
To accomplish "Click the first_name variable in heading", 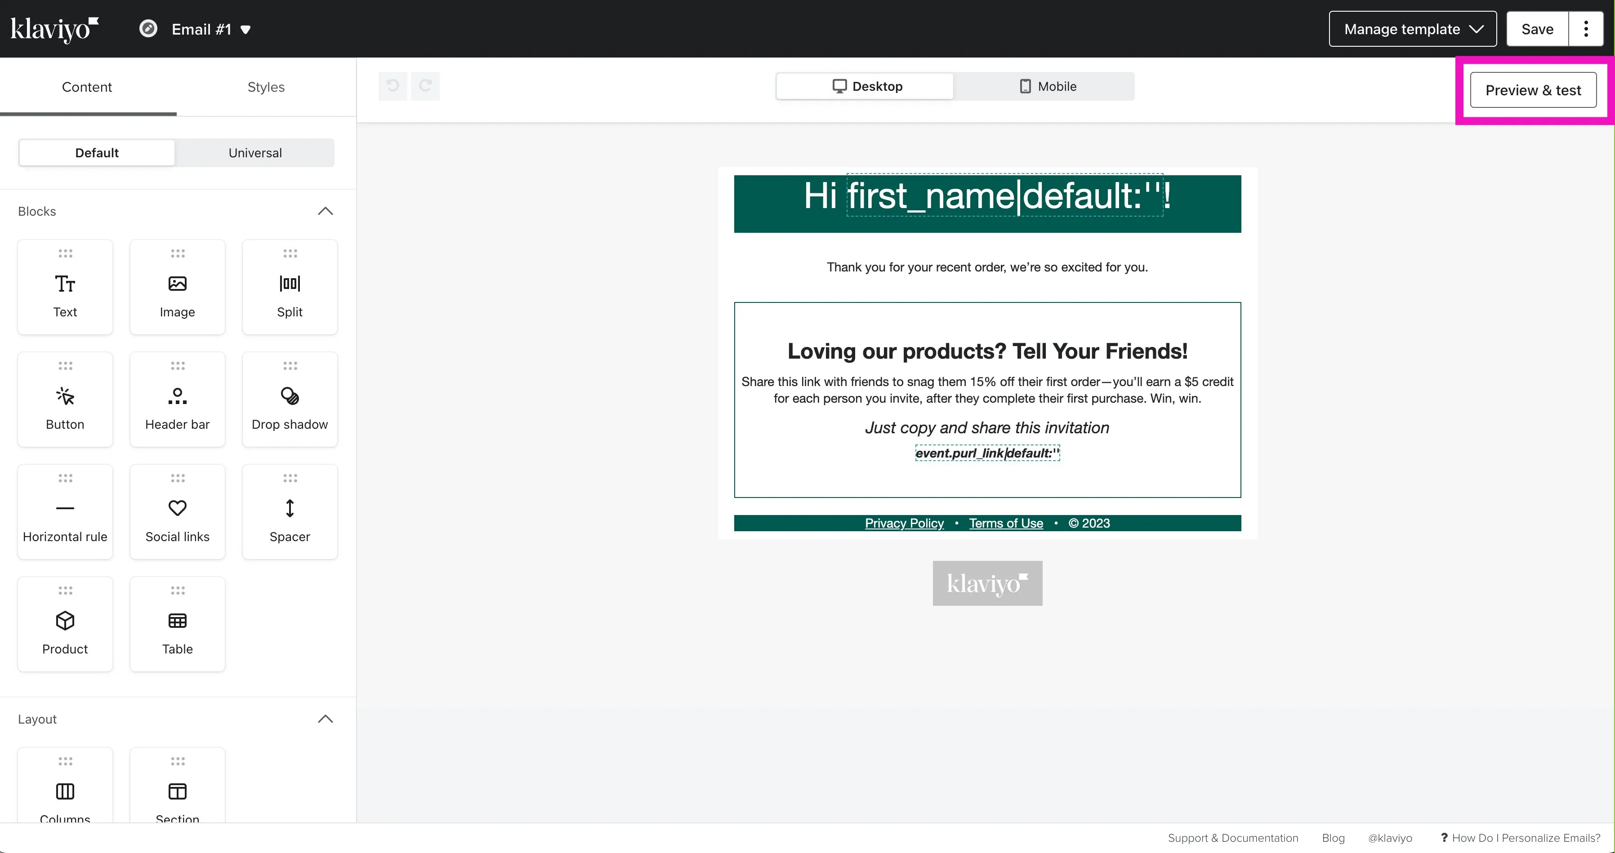I will click(x=1005, y=195).
